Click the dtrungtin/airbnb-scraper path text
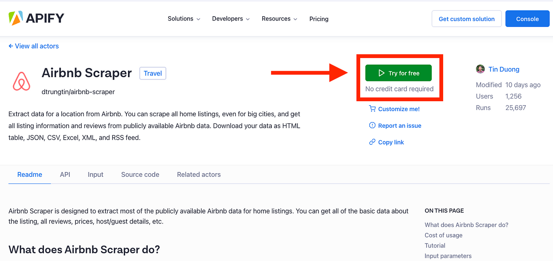This screenshot has width=553, height=261. point(78,92)
